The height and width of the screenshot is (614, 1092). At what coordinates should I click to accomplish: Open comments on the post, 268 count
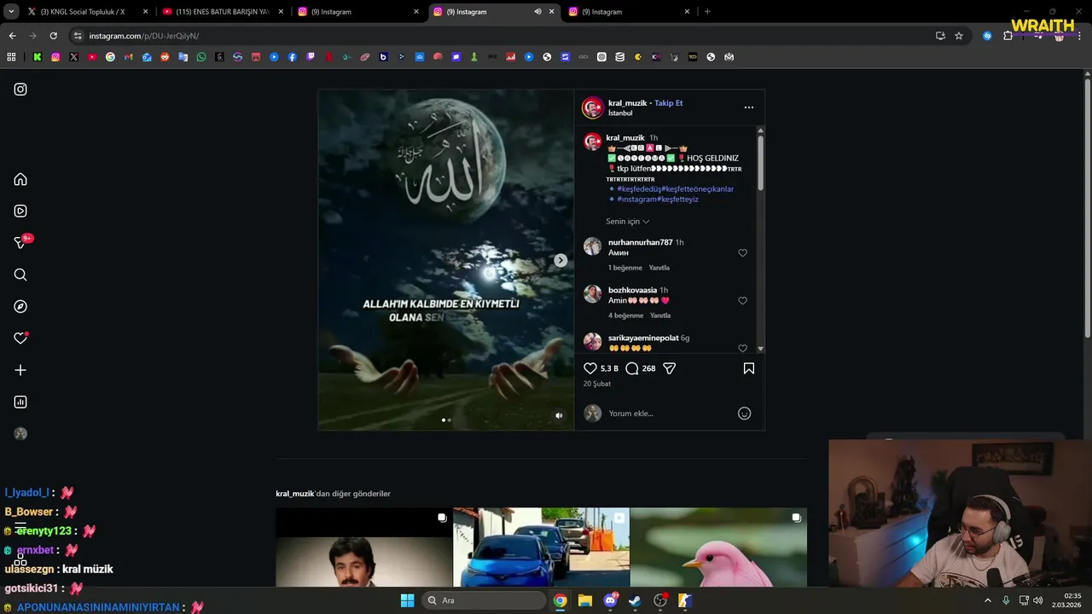point(632,368)
